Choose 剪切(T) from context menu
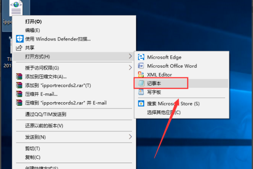253x169 pixels. click(x=74, y=148)
